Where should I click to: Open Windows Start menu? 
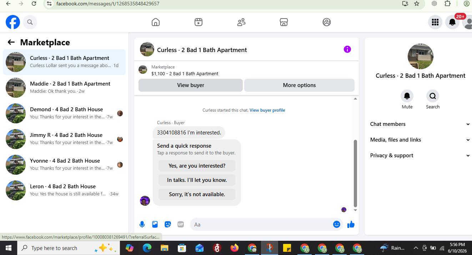(x=9, y=248)
